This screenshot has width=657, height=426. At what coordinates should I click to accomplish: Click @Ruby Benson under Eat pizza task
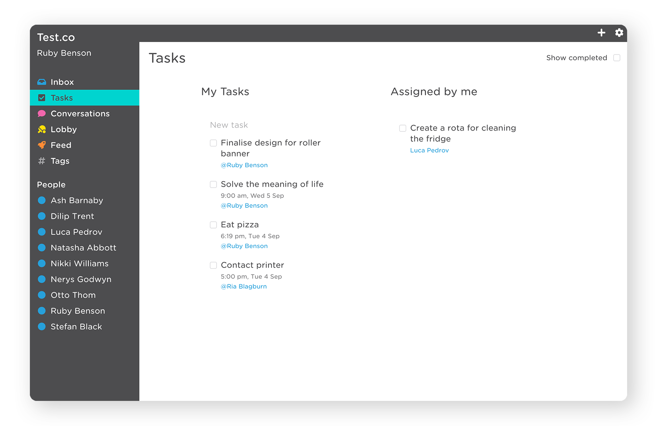tap(244, 246)
